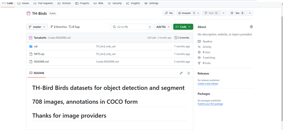This screenshot has width=283, height=130.
Task: Open the Insights tab
Action: click(133, 3)
